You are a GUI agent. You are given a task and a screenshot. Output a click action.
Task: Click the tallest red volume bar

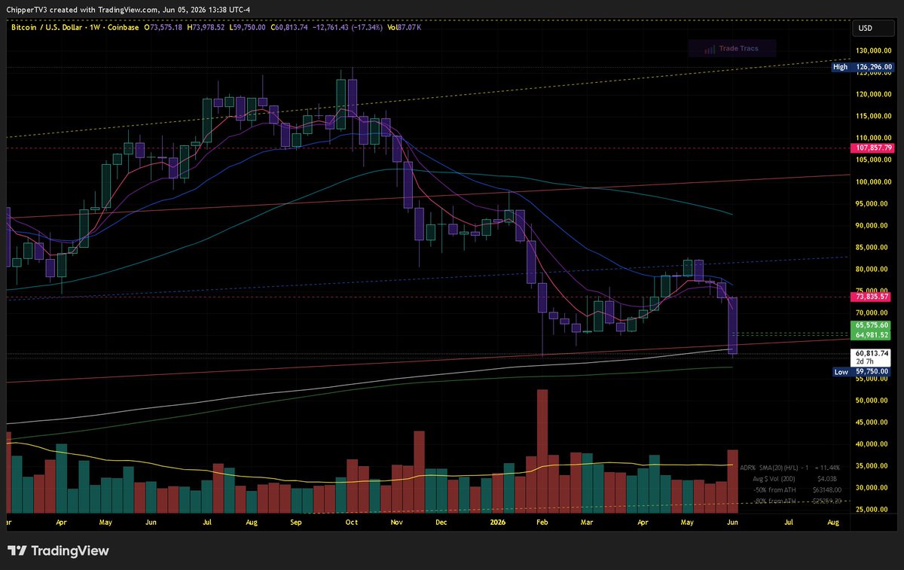[x=542, y=451]
